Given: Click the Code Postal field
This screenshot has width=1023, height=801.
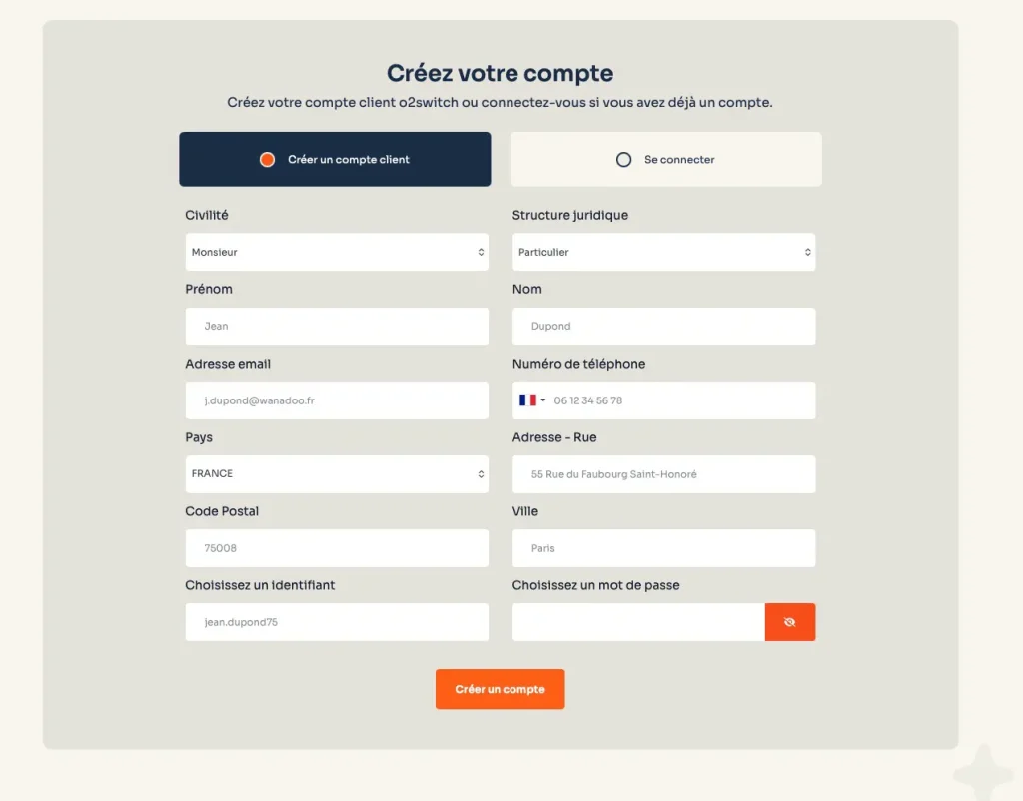Looking at the screenshot, I should point(337,548).
